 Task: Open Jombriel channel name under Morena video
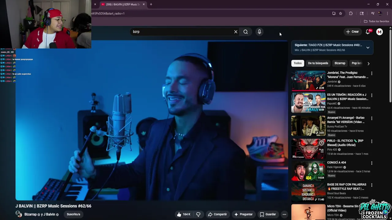(x=332, y=82)
